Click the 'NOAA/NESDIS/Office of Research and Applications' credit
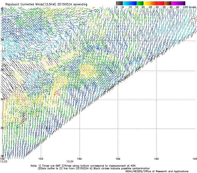 coord(157,171)
